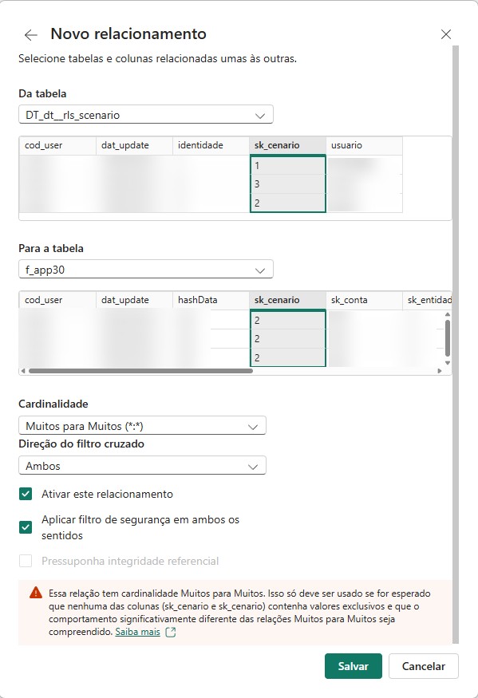
Task: Cancel the relationship creation
Action: (423, 666)
